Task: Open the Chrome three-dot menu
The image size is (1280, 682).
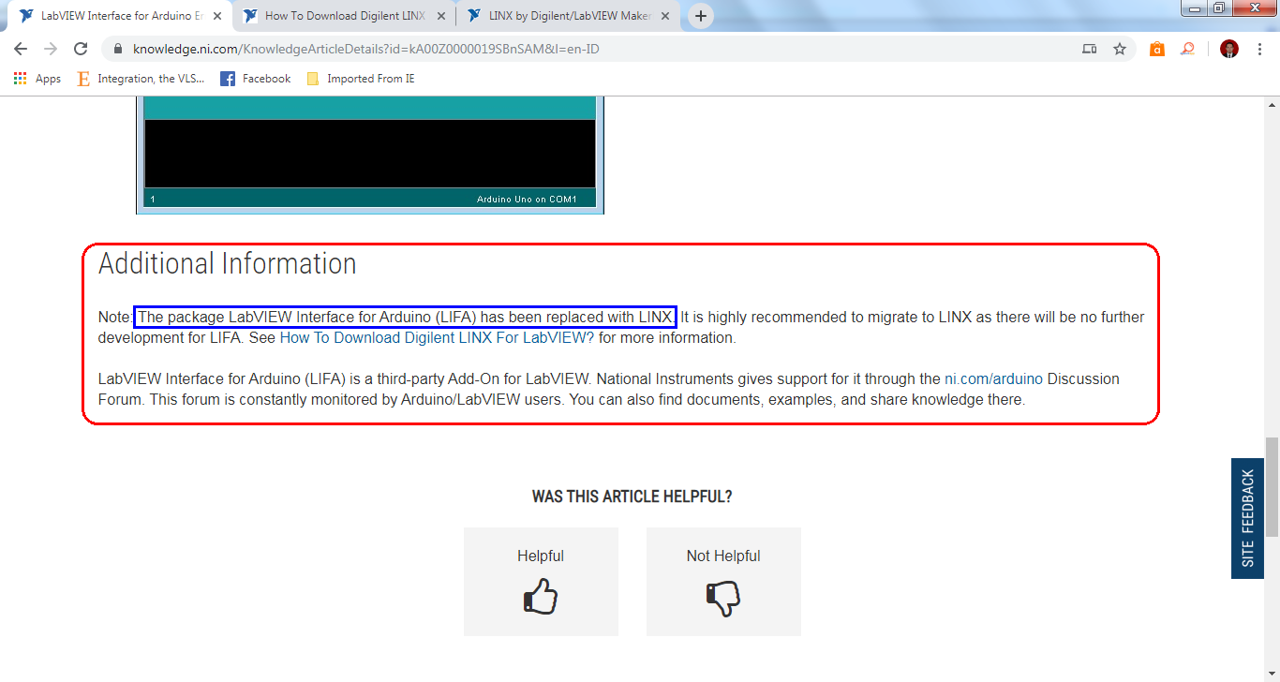Action: pyautogui.click(x=1259, y=49)
